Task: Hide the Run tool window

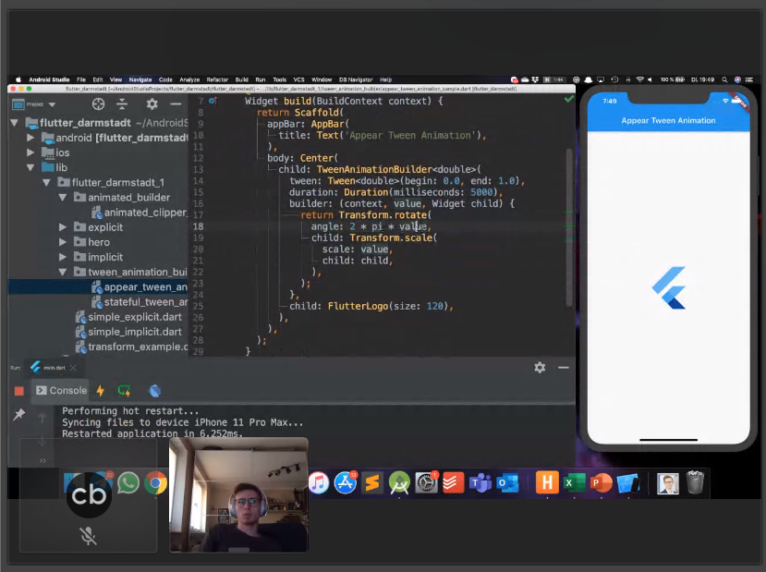Action: click(564, 368)
